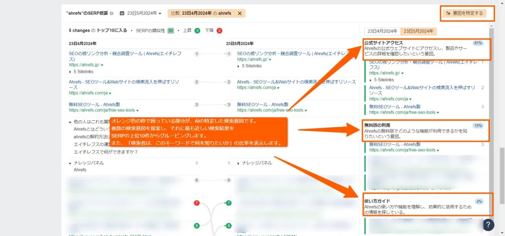Collapse ナレッジパネル in the 23日4月2024年 column
The height and width of the screenshot is (236, 505).
click(70, 163)
